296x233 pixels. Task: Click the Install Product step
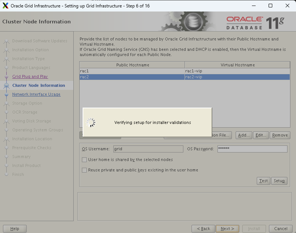[x=26, y=165]
